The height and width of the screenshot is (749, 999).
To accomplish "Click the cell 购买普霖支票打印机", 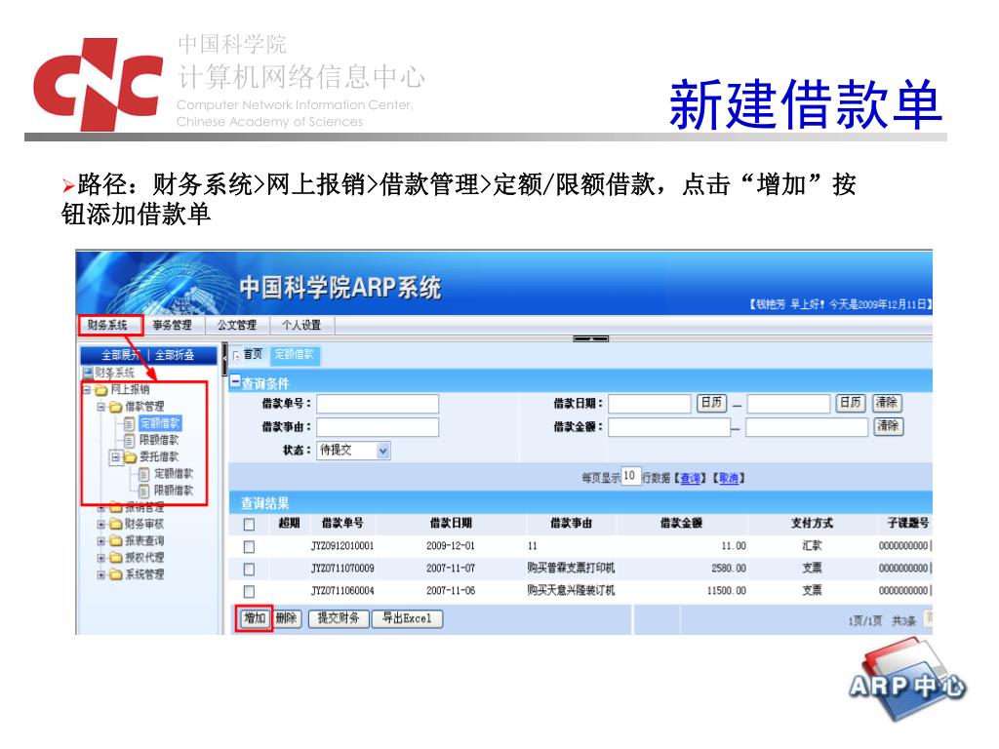I will point(571,569).
